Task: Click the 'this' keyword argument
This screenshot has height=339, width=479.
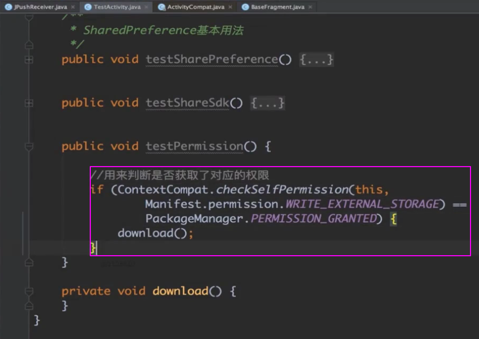Action: point(369,189)
